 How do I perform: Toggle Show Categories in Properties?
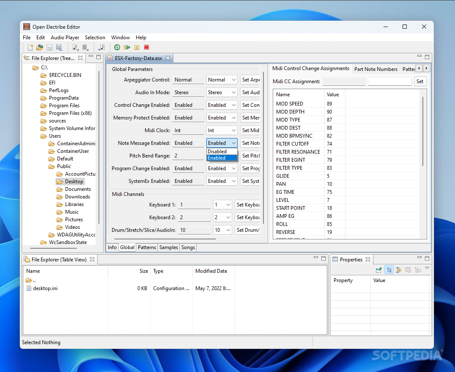pyautogui.click(x=389, y=270)
